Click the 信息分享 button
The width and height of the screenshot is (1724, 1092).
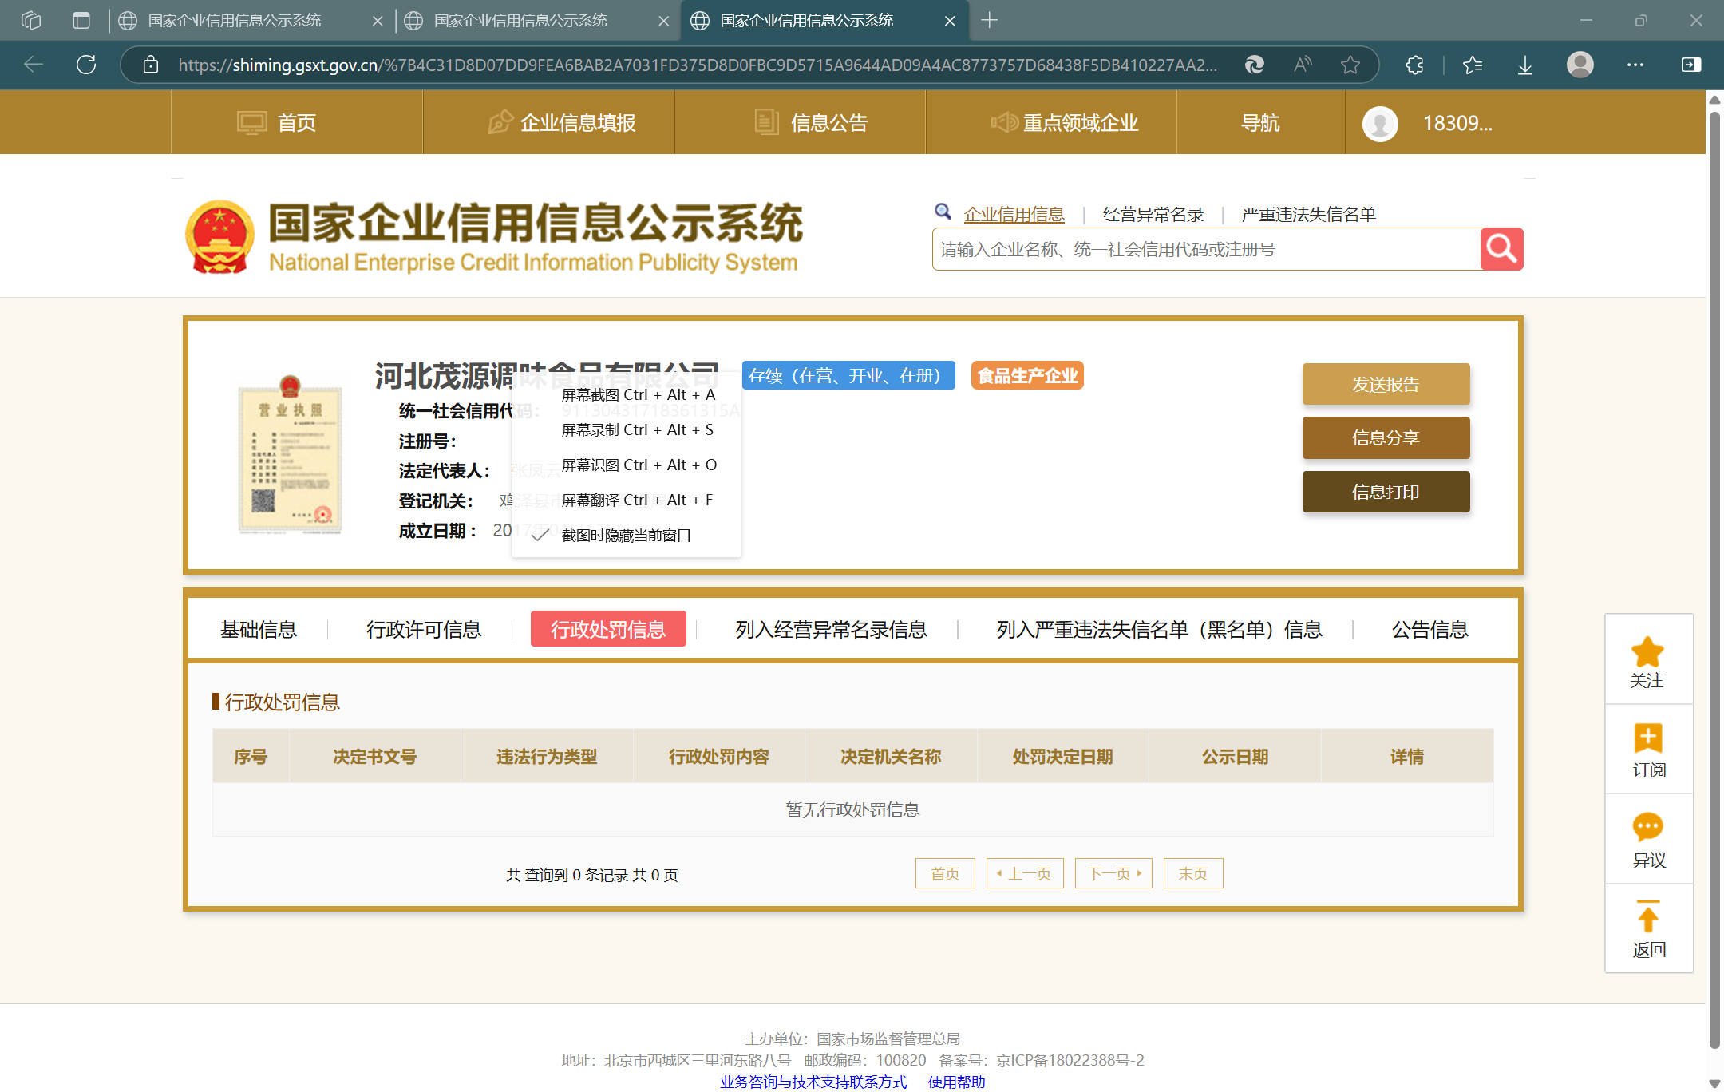[x=1386, y=437]
